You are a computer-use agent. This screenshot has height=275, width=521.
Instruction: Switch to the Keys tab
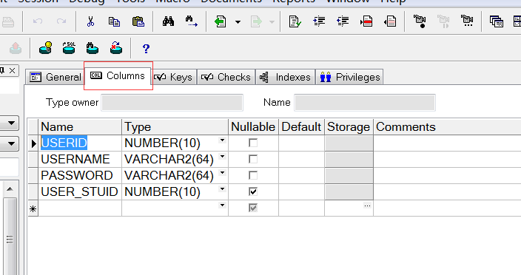pyautogui.click(x=174, y=77)
